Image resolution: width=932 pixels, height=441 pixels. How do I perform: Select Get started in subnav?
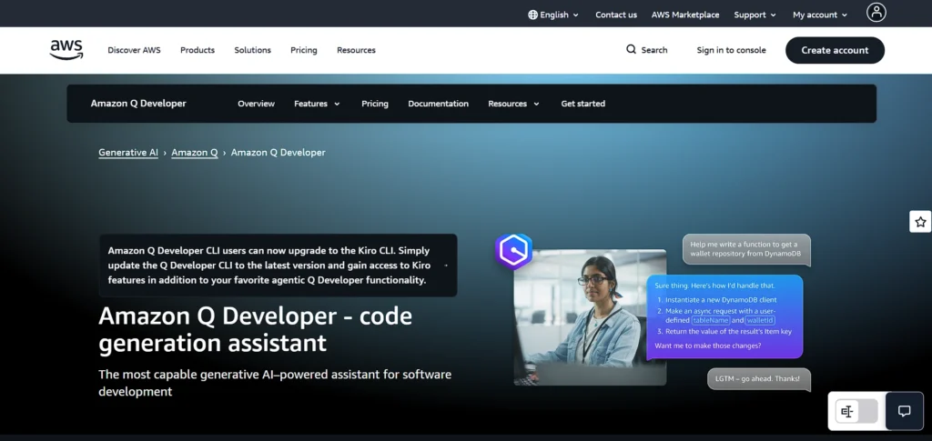(583, 104)
